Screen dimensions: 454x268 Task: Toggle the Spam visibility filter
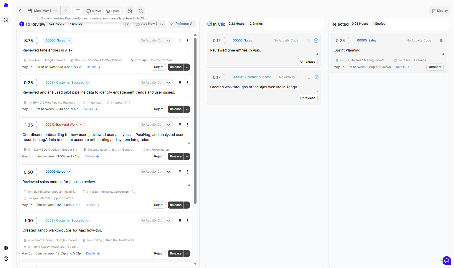point(113,11)
